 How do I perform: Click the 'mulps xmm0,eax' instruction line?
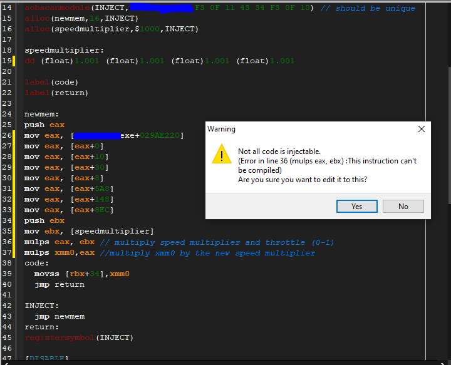coord(60,253)
